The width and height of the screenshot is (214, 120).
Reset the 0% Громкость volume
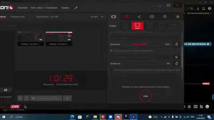(x=177, y=63)
